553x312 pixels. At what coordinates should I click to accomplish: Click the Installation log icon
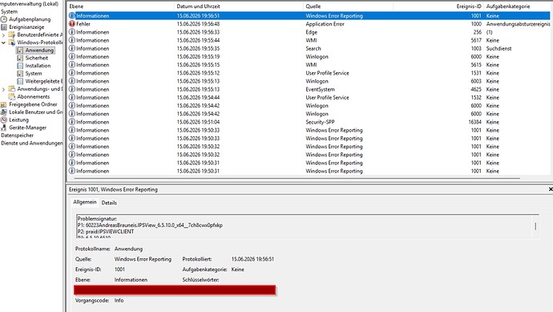click(20, 66)
